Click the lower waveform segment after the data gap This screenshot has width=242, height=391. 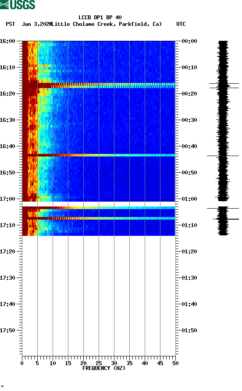pos(223,221)
